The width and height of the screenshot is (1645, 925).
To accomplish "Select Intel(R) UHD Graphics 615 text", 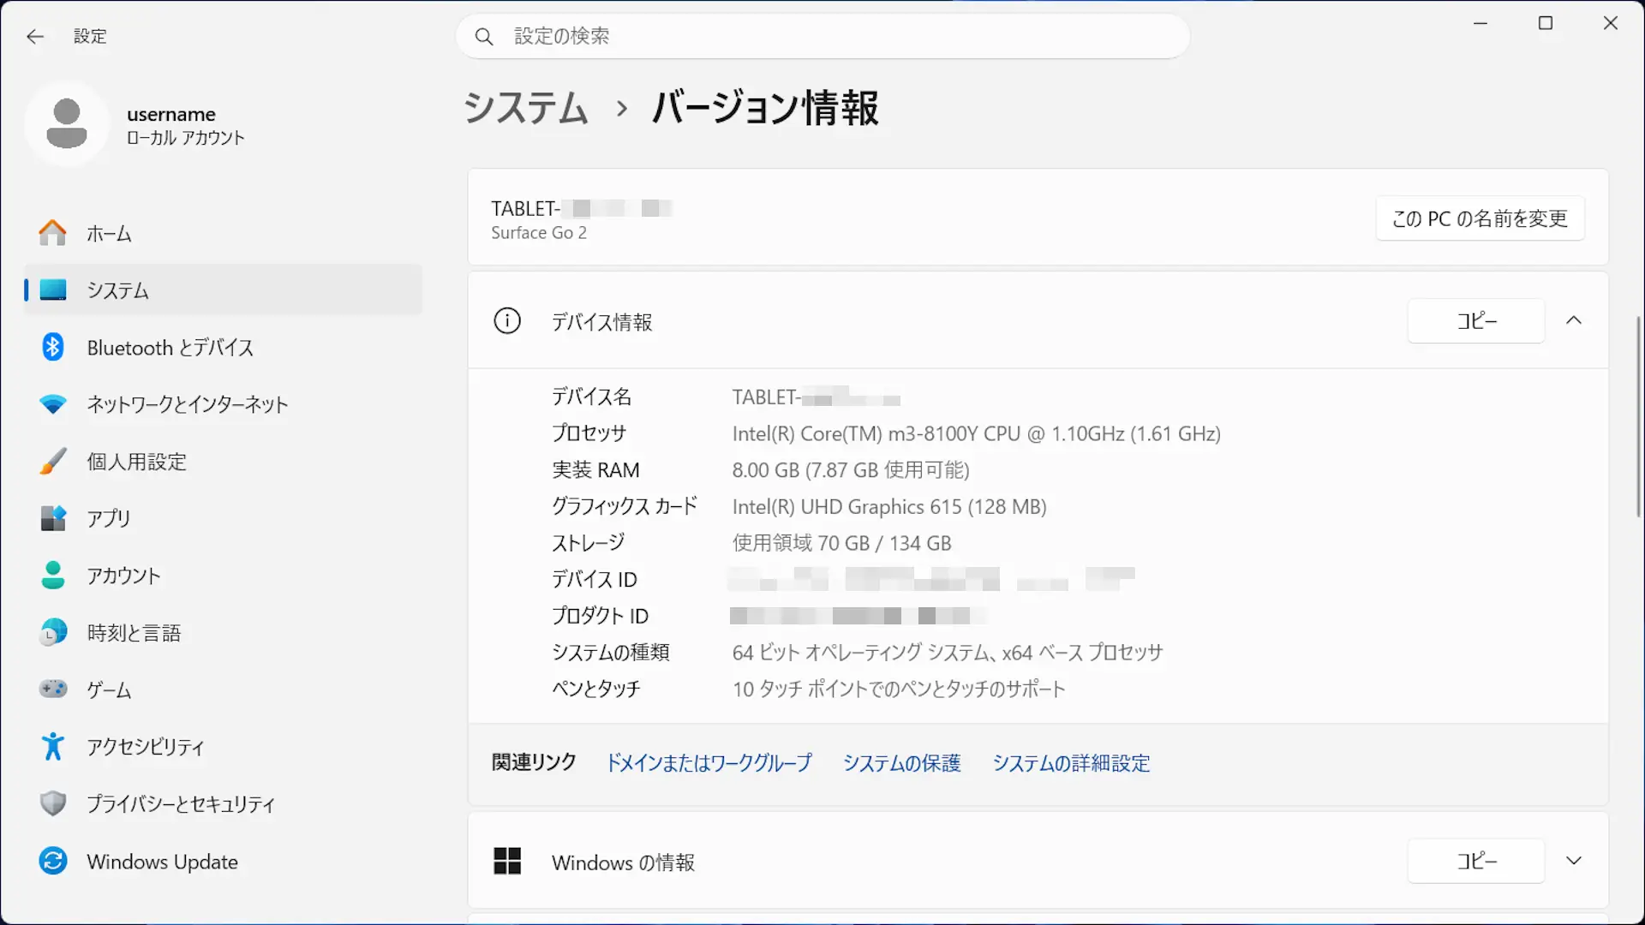I will tap(889, 506).
